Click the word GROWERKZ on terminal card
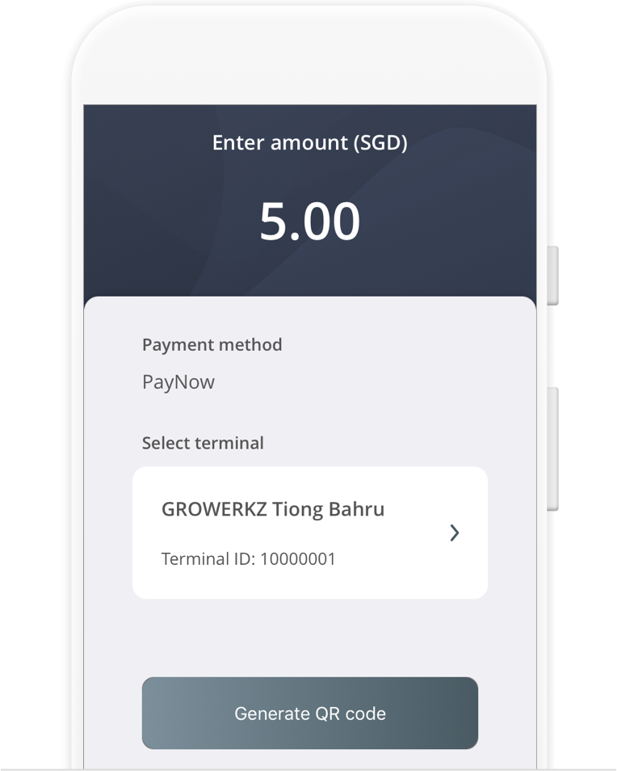Screen dimensions: 617x771 click(213, 509)
